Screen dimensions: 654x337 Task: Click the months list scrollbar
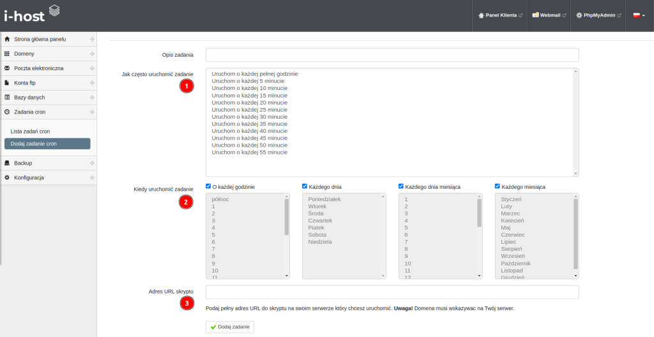click(575, 236)
